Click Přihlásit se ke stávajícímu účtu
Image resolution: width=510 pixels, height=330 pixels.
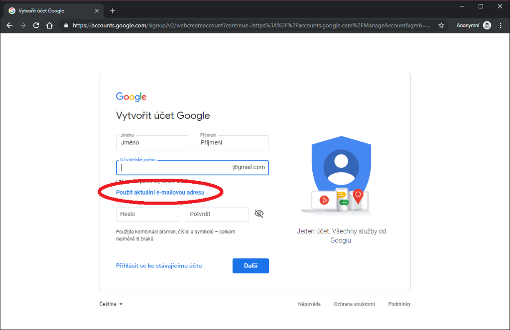(x=159, y=266)
